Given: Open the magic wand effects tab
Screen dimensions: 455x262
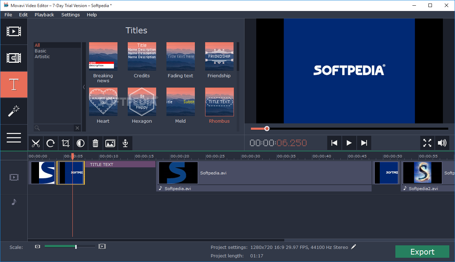Looking at the screenshot, I should pos(14,111).
